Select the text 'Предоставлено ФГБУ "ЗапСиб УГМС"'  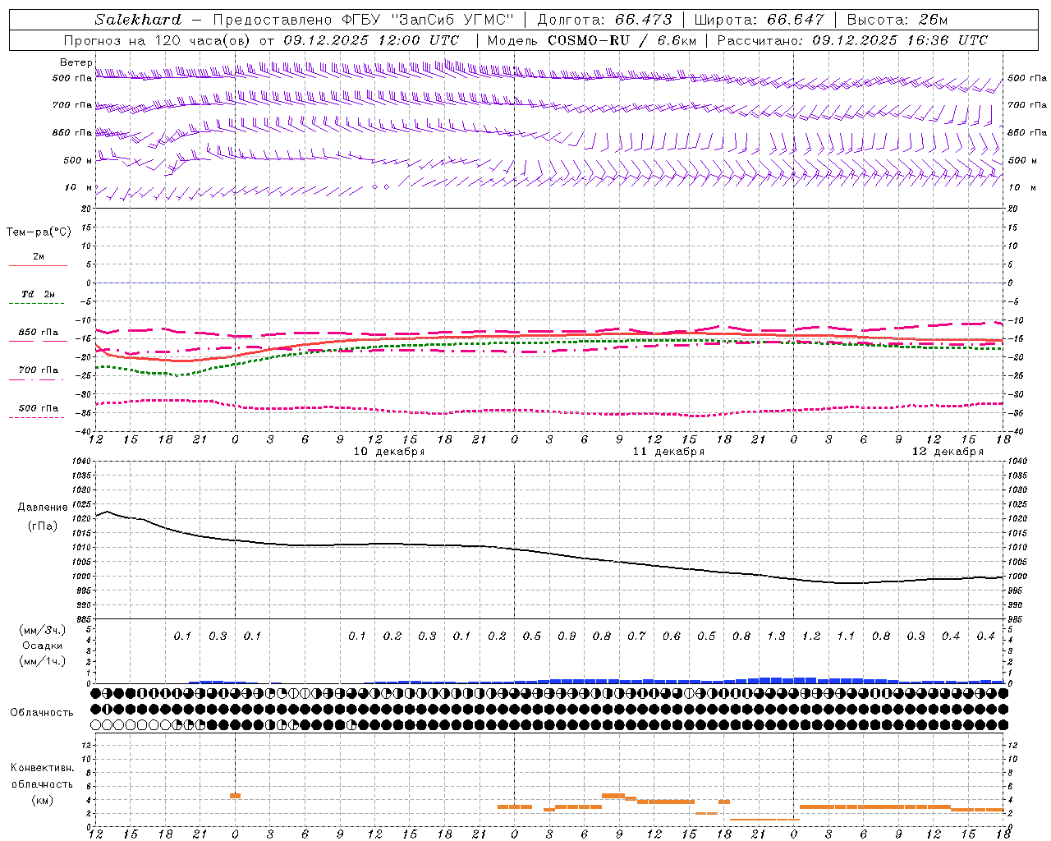point(364,20)
